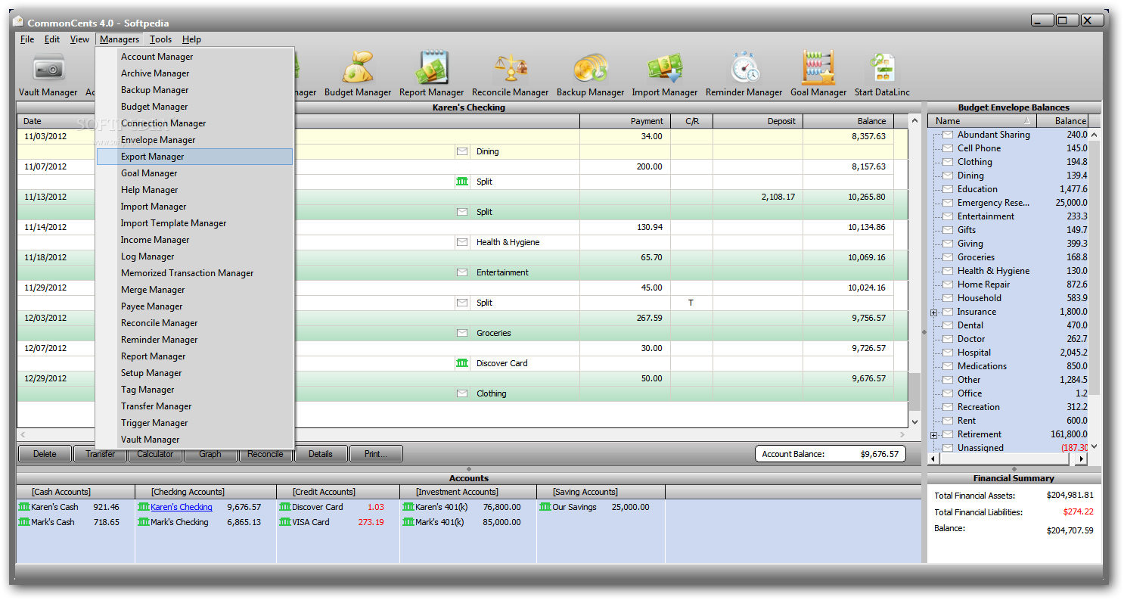1124x600 pixels.
Task: Launch the Reminder Manager stopwatch toolbar icon
Action: coord(744,68)
